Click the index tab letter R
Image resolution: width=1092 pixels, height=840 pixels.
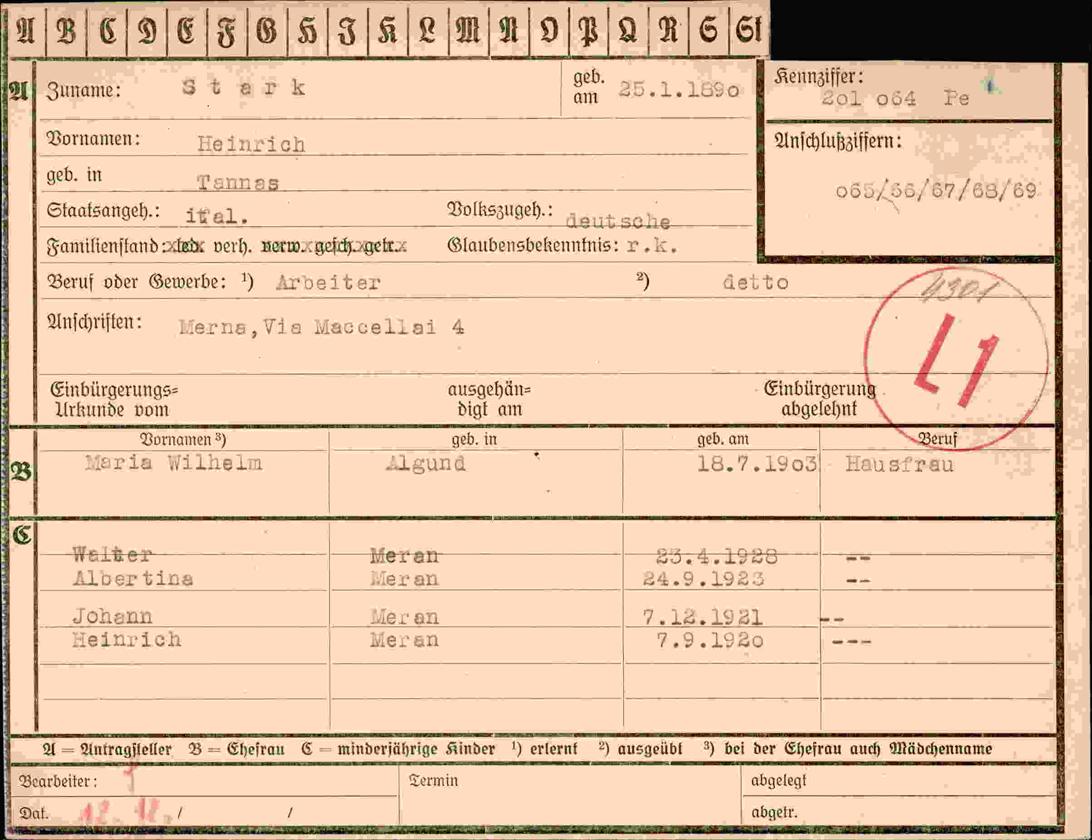point(668,31)
